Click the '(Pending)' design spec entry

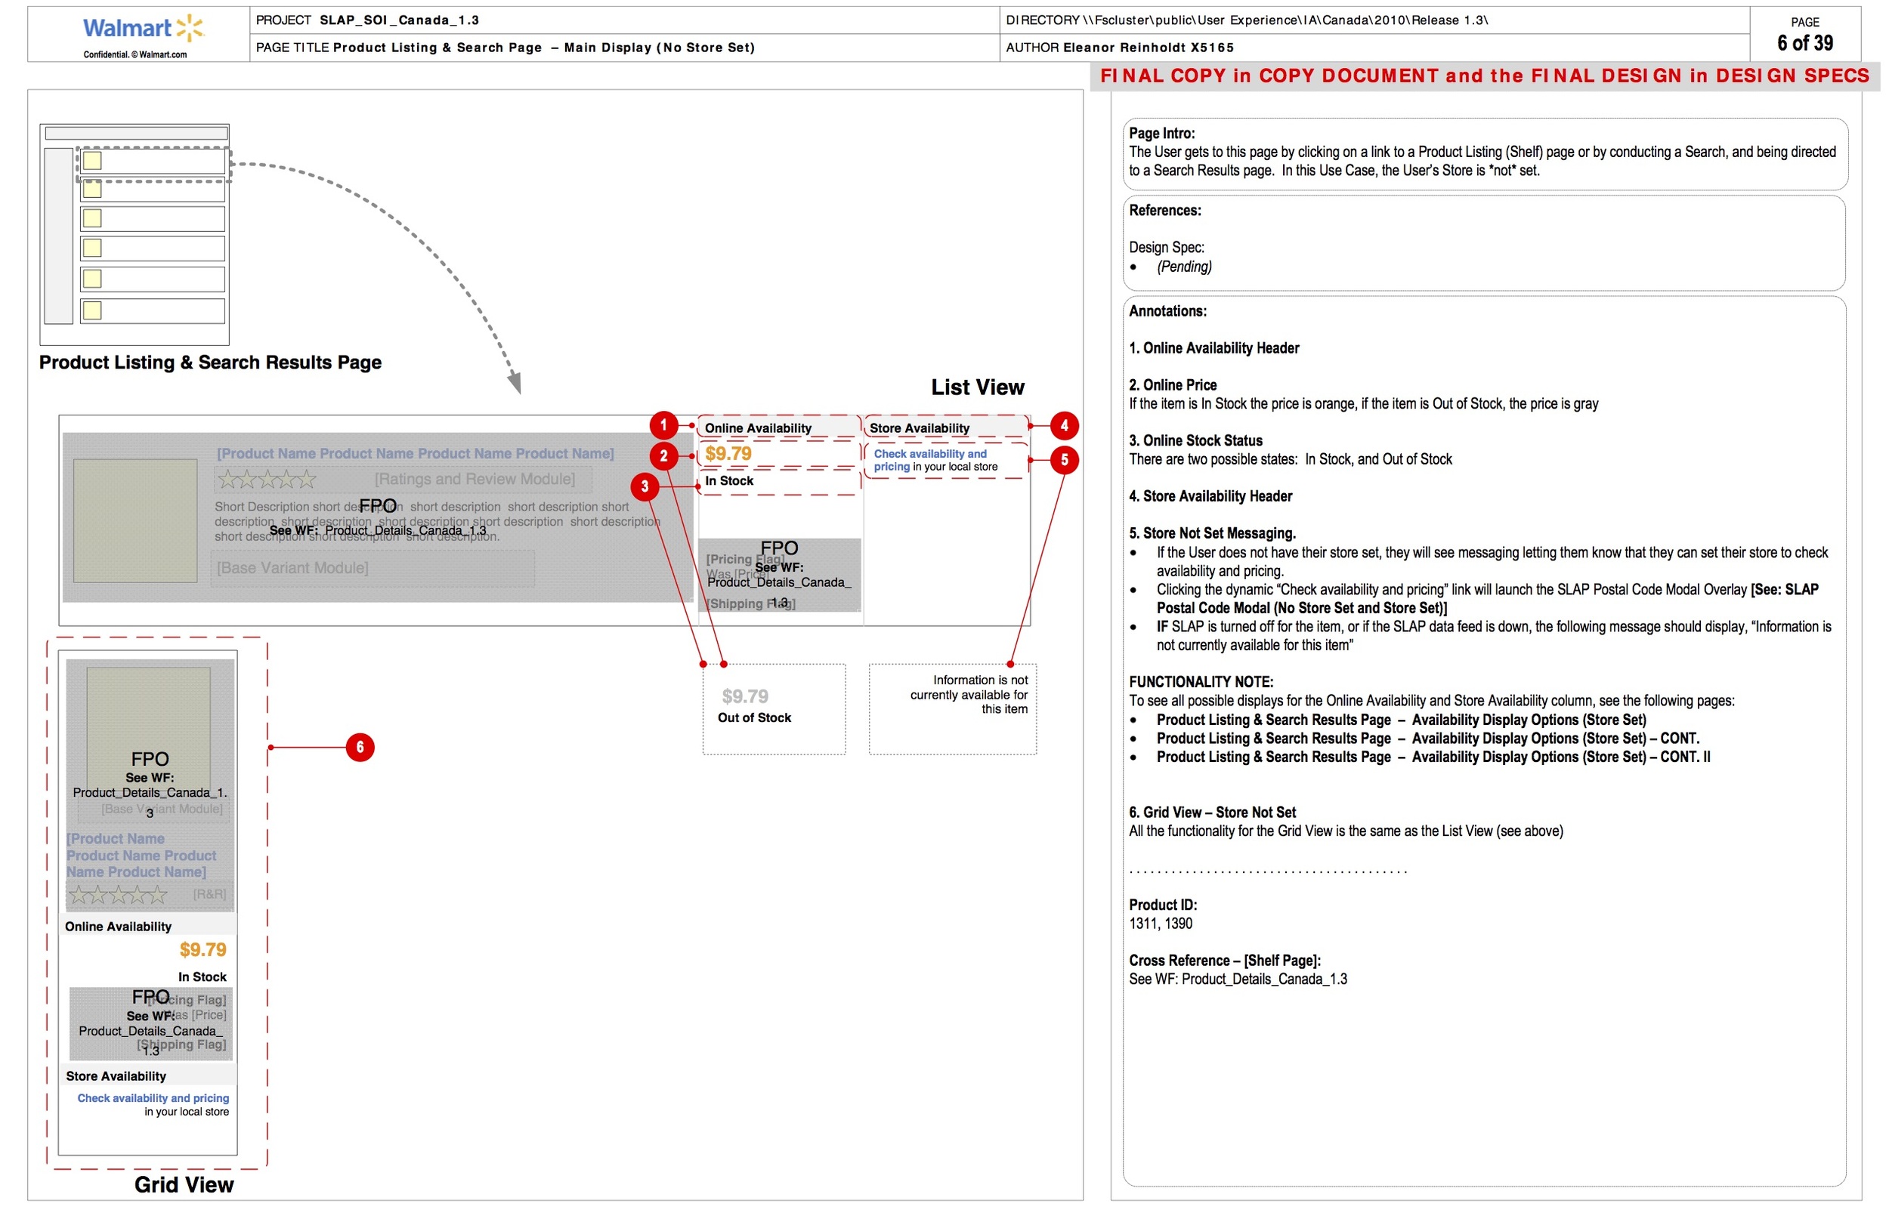click(x=1184, y=267)
